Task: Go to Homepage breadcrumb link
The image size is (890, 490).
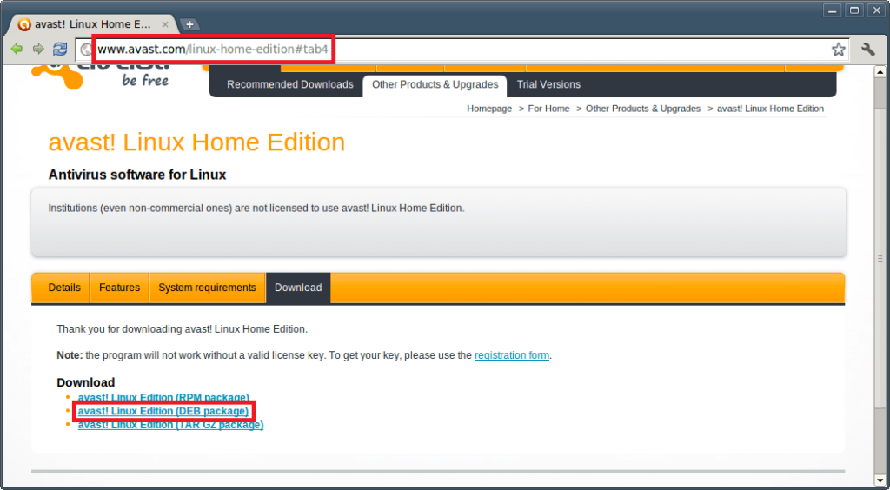Action: click(489, 109)
